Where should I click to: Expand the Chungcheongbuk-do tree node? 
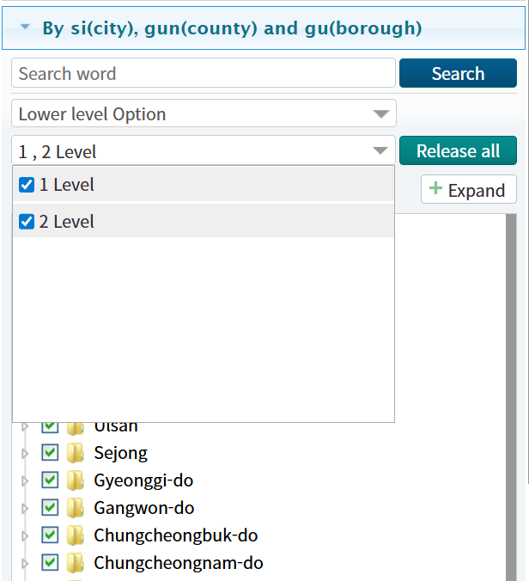25,536
